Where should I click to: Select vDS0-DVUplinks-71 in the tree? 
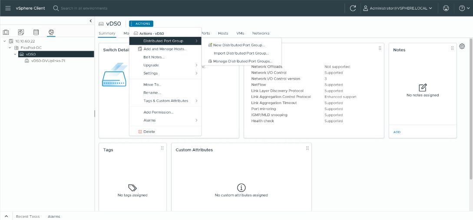tap(48, 61)
